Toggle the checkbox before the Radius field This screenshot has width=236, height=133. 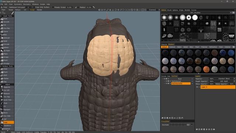tap(78, 7)
